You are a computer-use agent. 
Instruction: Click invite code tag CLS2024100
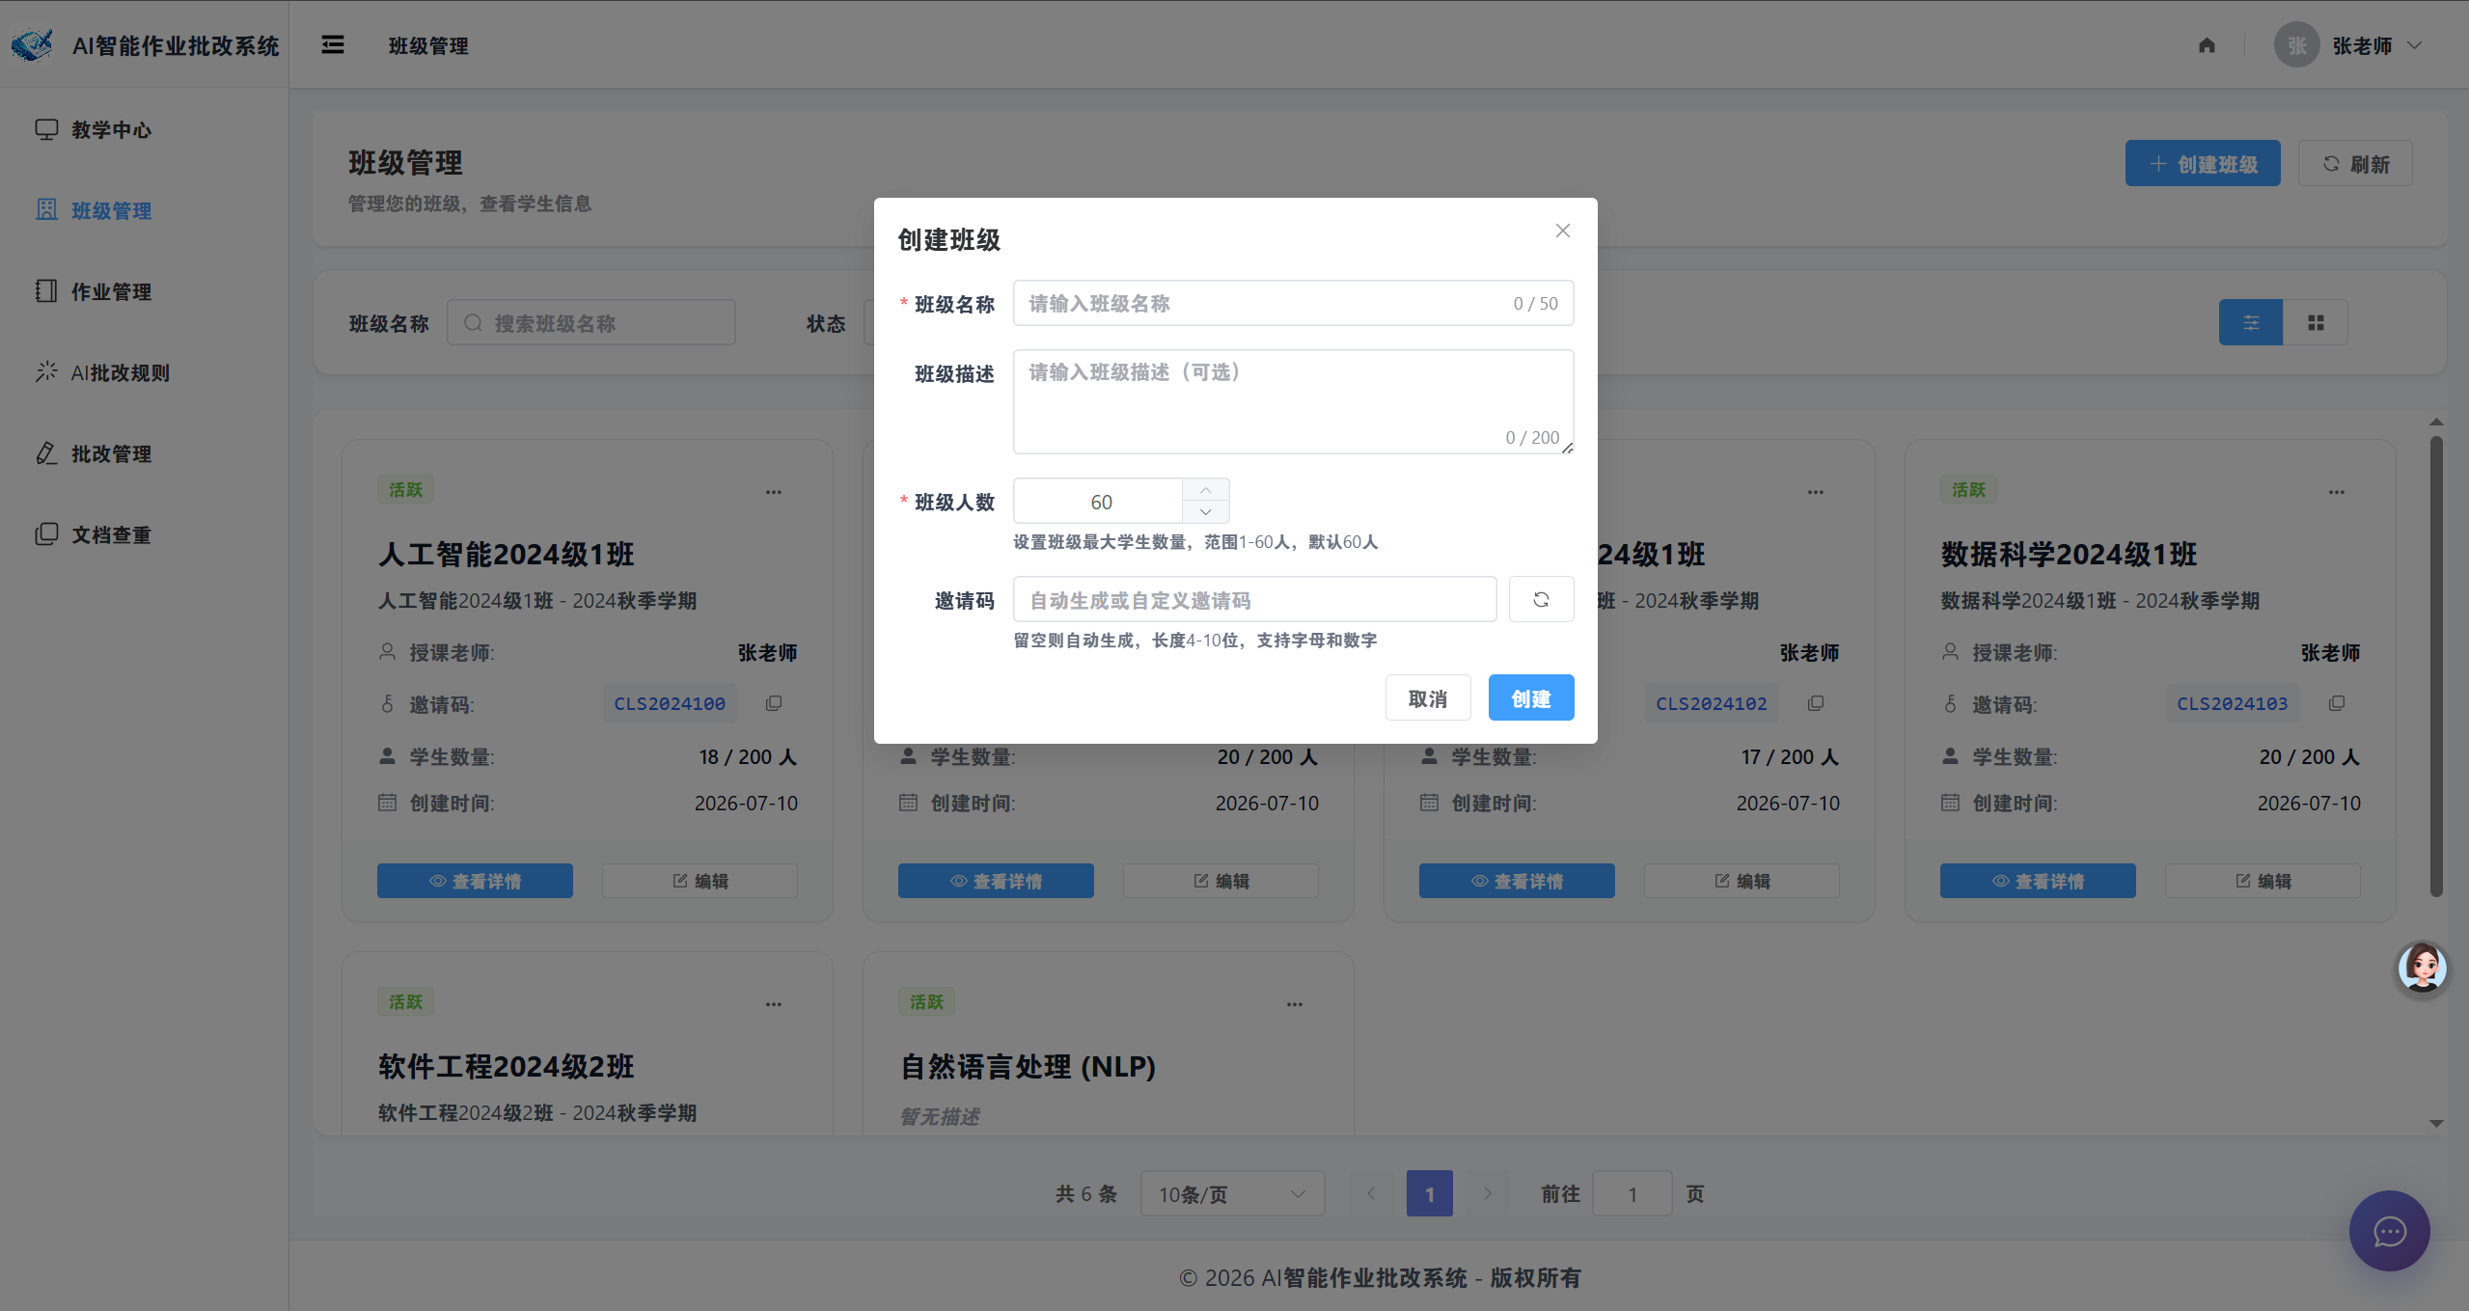tap(670, 704)
